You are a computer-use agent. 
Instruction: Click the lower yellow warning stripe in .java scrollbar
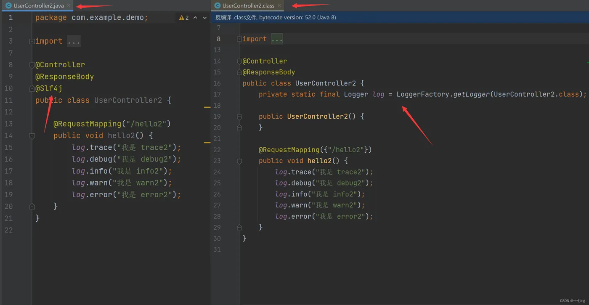coord(207,143)
